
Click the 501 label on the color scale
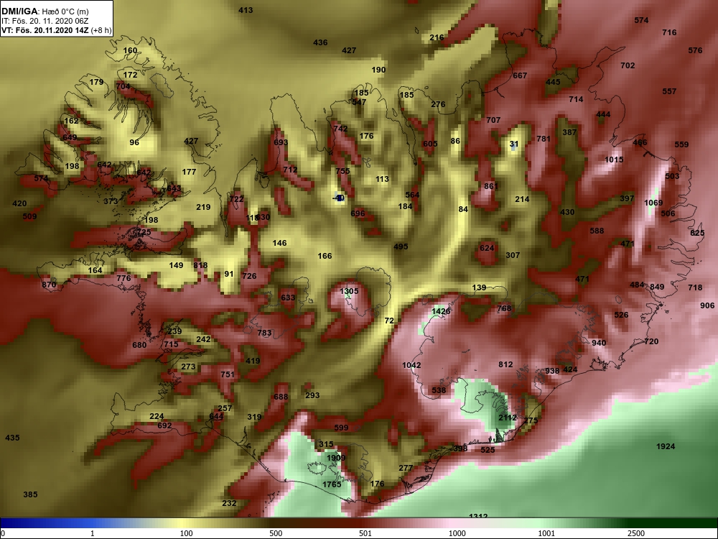[365, 533]
